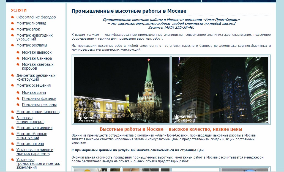Open the Подсветка рекламы sub-item
Image resolution: width=284 pixels, height=172 pixels.
39,105
